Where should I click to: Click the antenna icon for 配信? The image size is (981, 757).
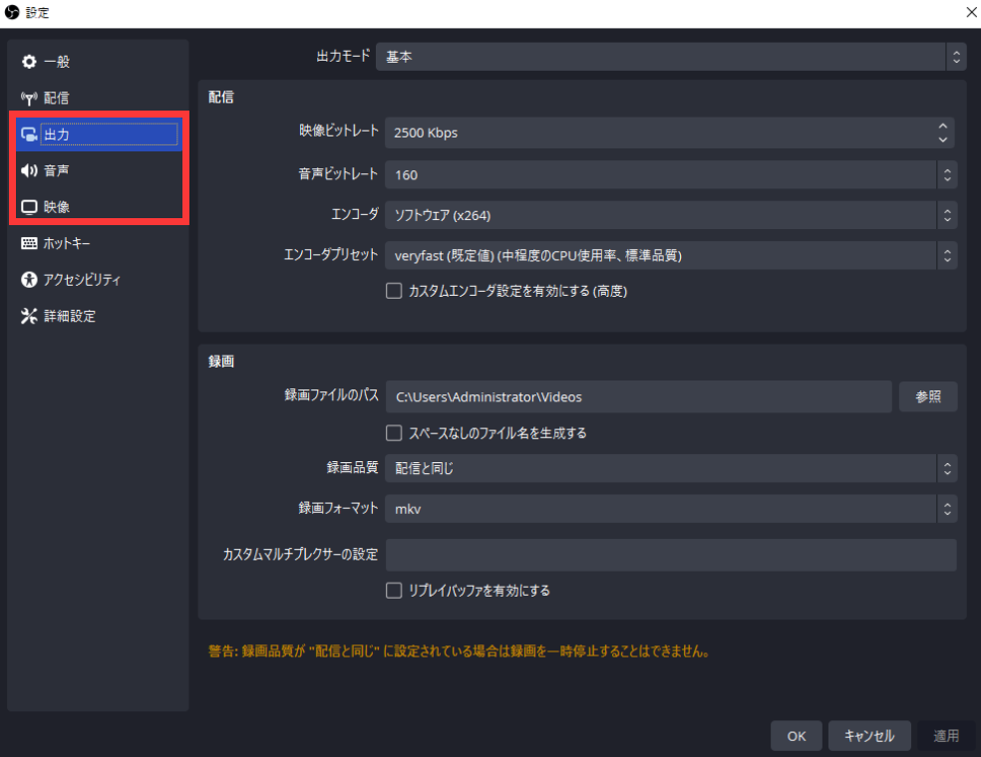click(x=29, y=98)
